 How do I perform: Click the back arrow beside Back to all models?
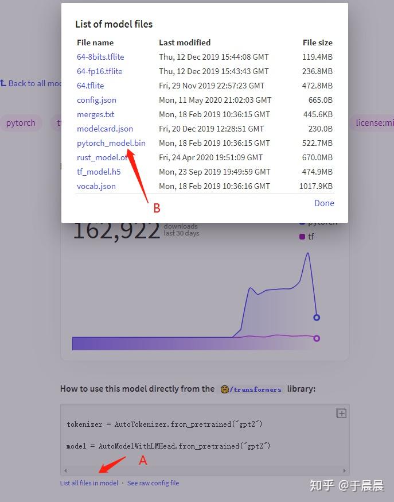pyautogui.click(x=4, y=83)
